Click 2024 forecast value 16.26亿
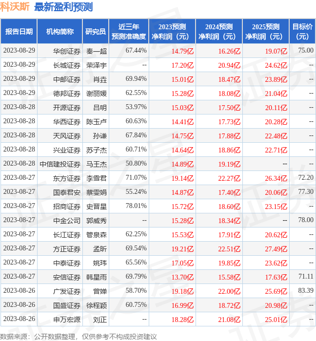 [229, 51]
